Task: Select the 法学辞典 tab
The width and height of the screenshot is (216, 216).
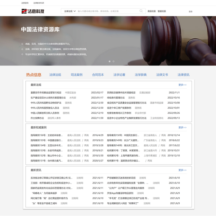Action: (141, 75)
